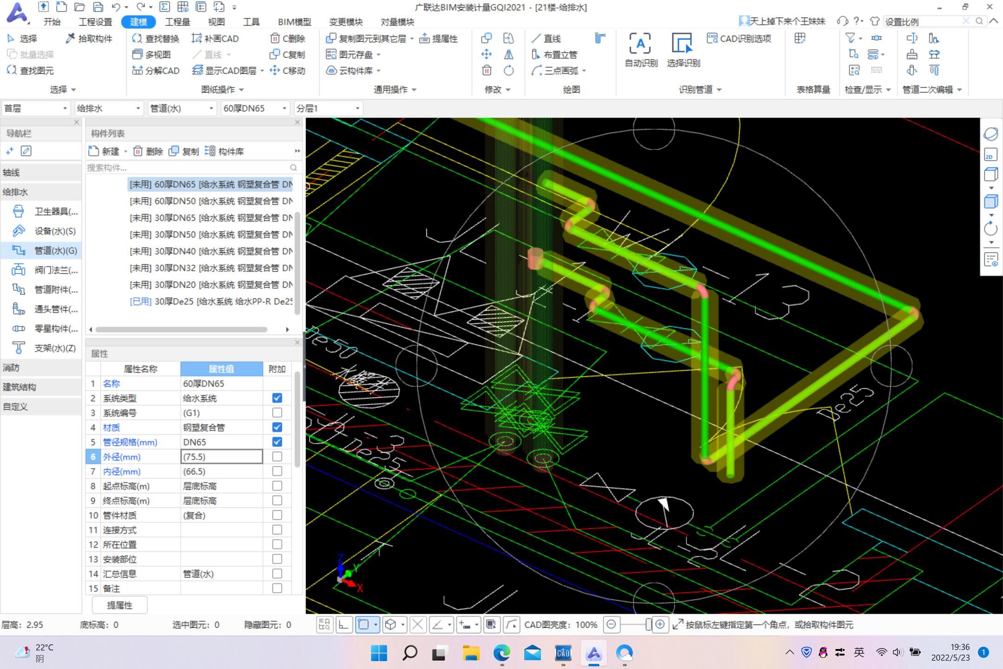
Task: Click the 选择识别 select-recognize icon
Action: pos(683,50)
